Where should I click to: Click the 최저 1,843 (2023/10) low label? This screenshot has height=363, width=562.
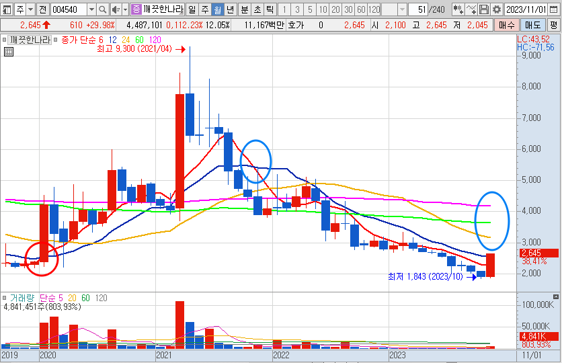(x=426, y=276)
